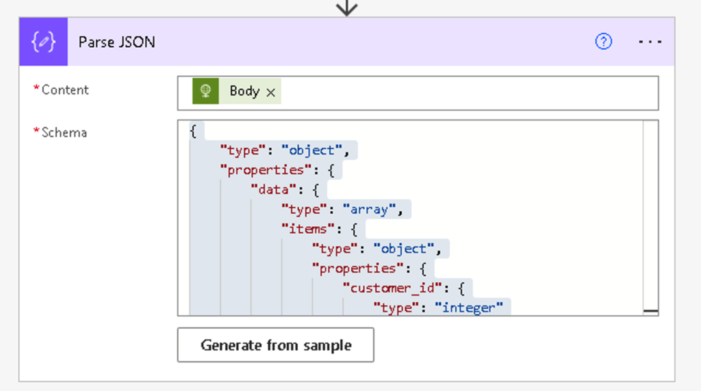Click the "type": "integer" line

[438, 308]
